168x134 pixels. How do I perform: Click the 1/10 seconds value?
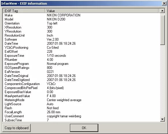click(x=56, y=56)
